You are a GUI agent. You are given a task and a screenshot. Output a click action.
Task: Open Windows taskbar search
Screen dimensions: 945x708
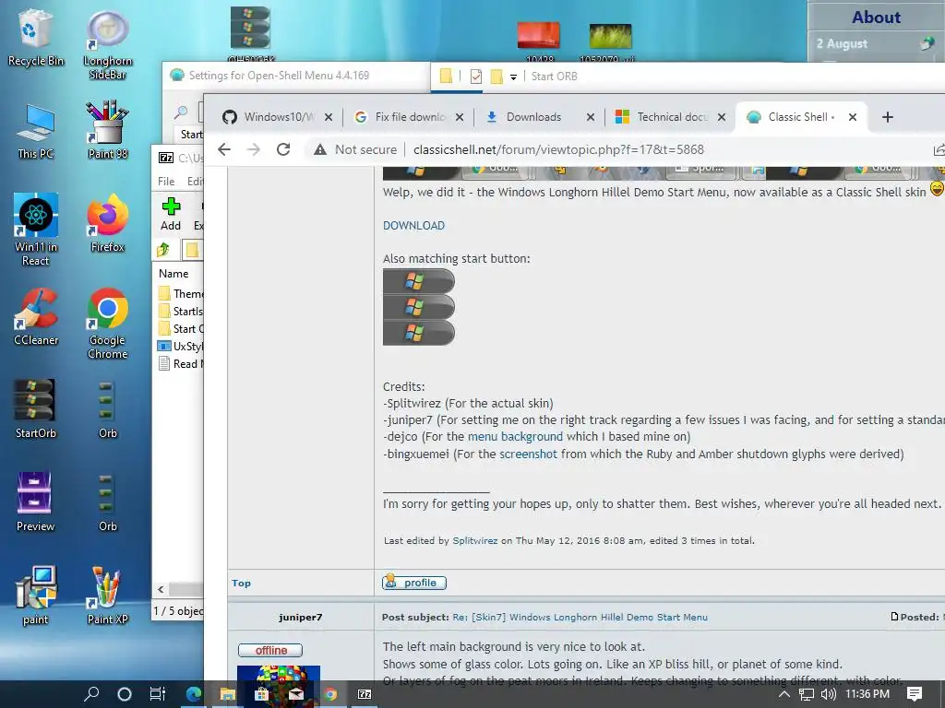pyautogui.click(x=91, y=694)
